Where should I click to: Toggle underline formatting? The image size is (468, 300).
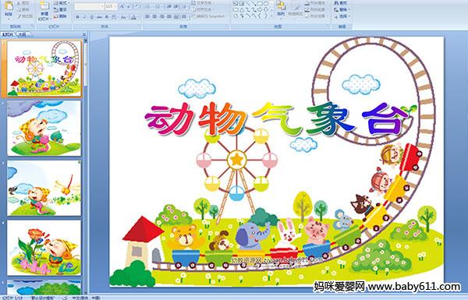tap(91, 17)
